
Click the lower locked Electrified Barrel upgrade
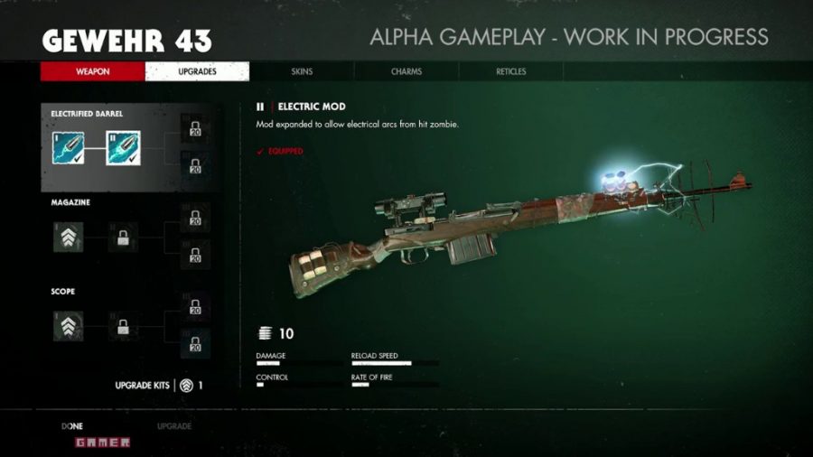click(195, 166)
